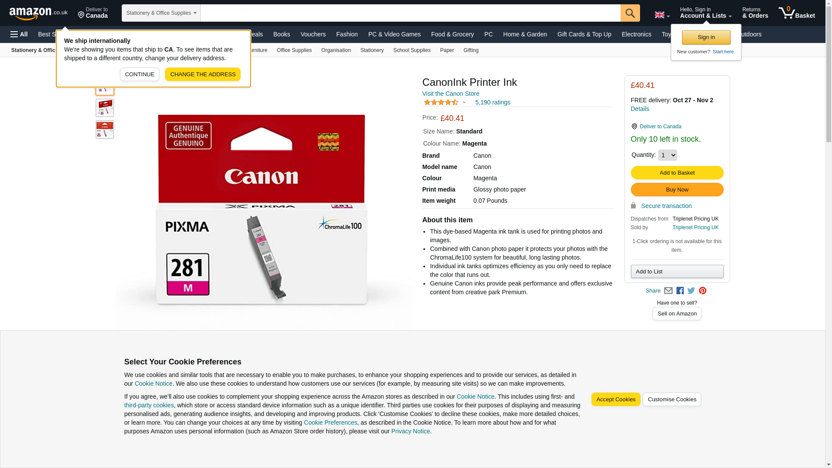
Task: Select the third product thumbnail
Action: click(x=105, y=130)
